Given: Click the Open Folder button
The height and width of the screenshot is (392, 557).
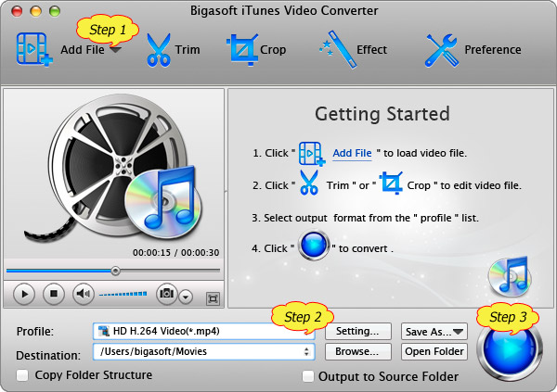Looking at the screenshot, I should [434, 351].
